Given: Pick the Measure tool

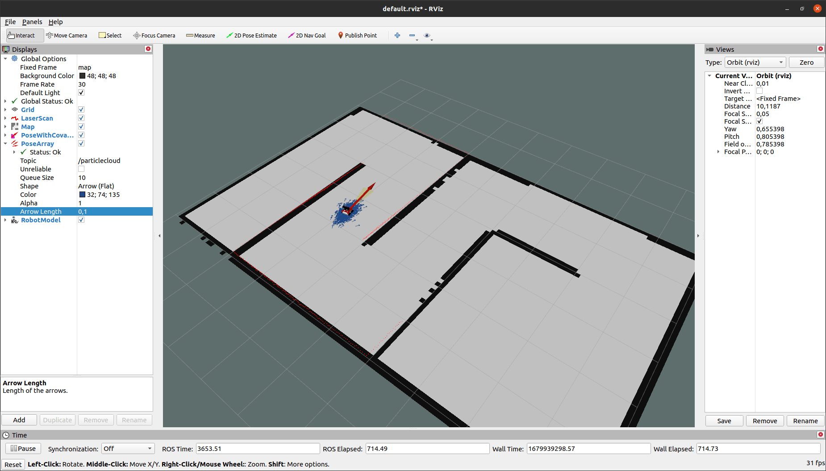Looking at the screenshot, I should click(200, 35).
